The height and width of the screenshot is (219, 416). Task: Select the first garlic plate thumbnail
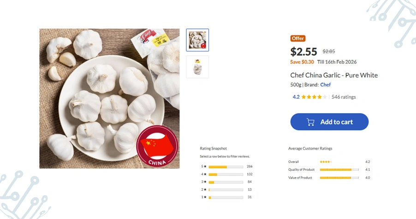pyautogui.click(x=197, y=40)
